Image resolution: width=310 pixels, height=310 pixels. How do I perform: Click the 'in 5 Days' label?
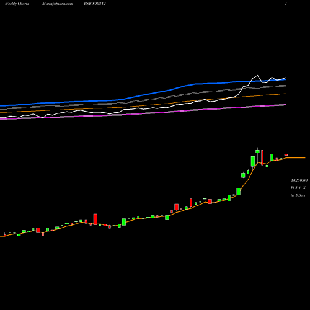(x=298, y=195)
